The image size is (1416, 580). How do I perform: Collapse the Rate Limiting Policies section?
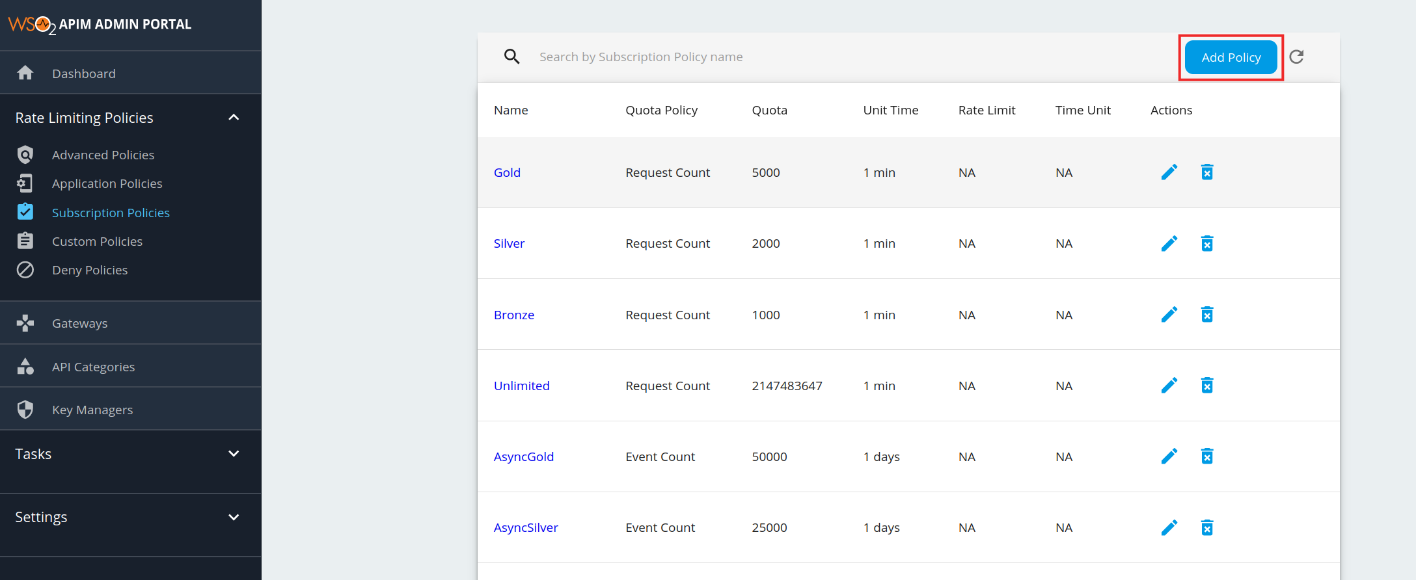(234, 118)
